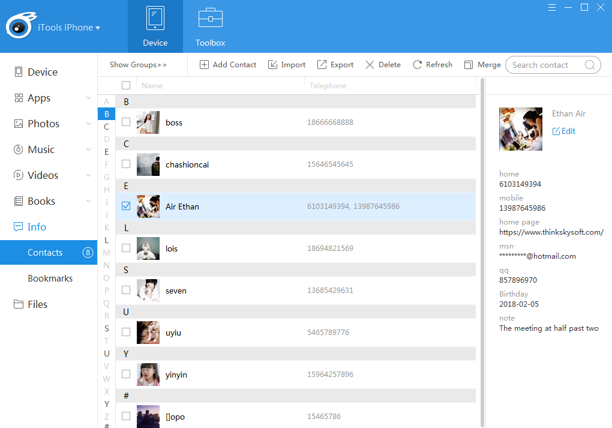Click the Show Groups button
This screenshot has height=428, width=612.
tap(138, 65)
